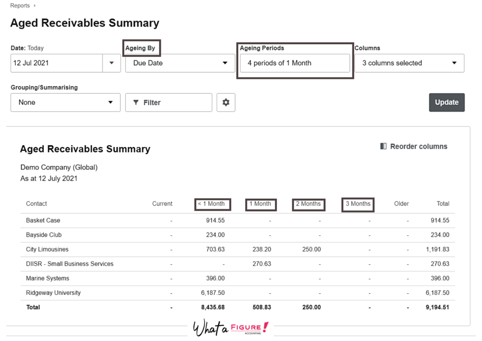Click the Reorder columns icon

click(383, 146)
